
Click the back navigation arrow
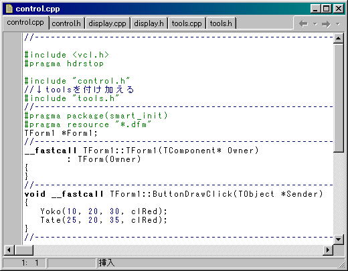point(303,23)
